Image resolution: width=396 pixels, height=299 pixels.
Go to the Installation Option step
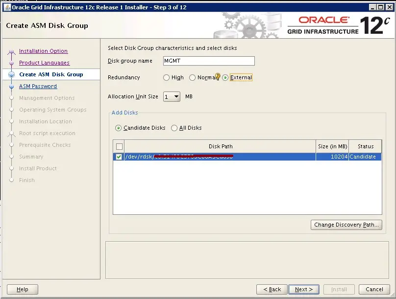pos(44,51)
